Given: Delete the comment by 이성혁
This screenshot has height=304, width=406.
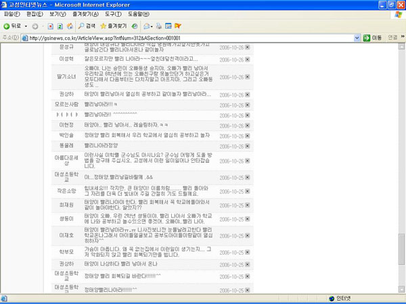Looking at the screenshot, I should click(247, 59).
